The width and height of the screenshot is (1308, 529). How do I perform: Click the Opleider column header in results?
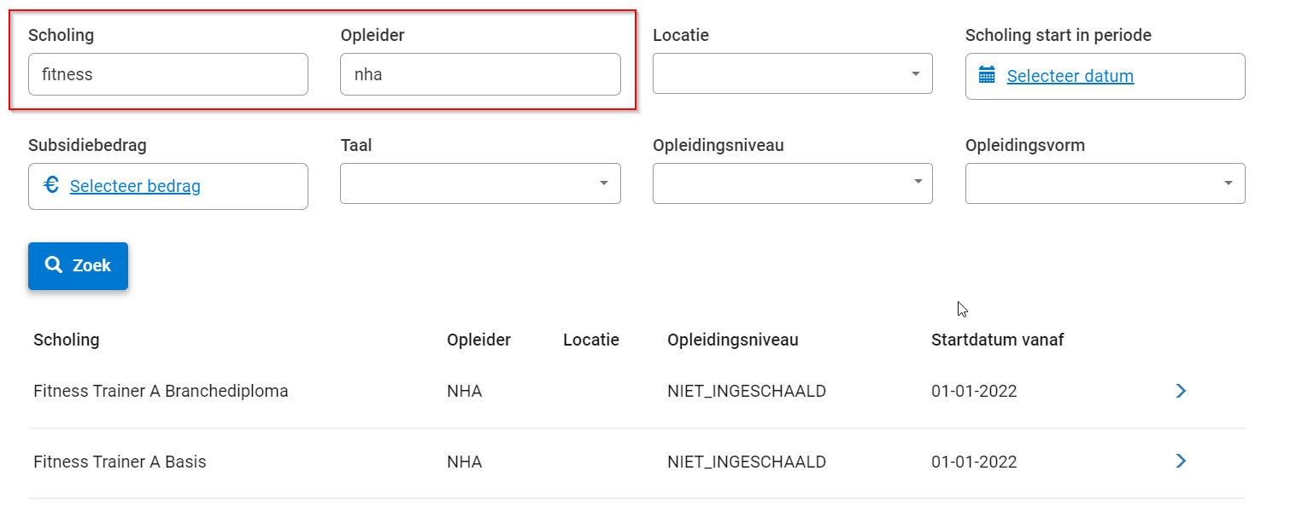pos(478,340)
